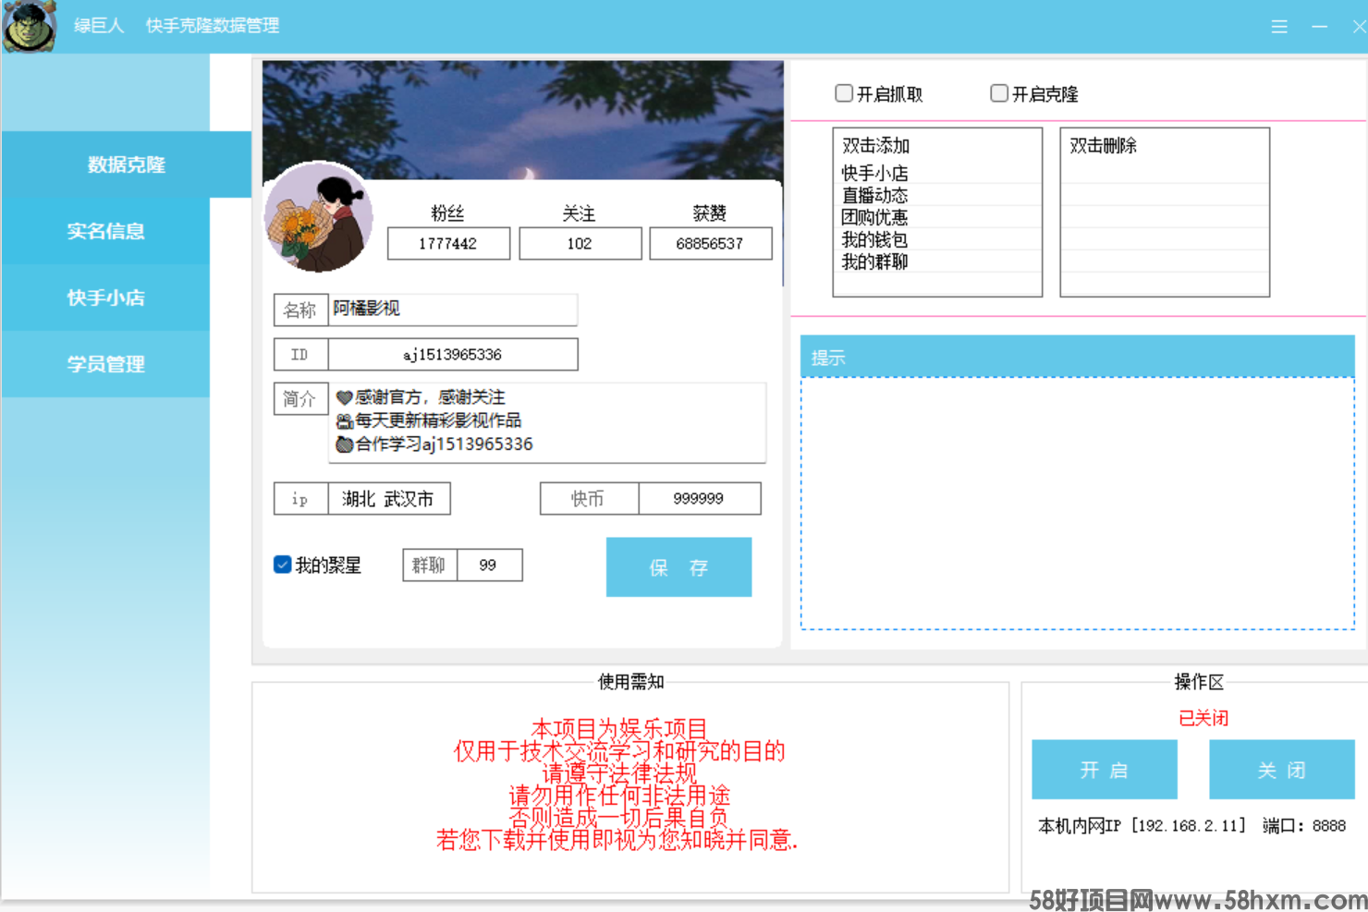1368x912 pixels.
Task: Click the 提示 panel header
Action: 1078,357
